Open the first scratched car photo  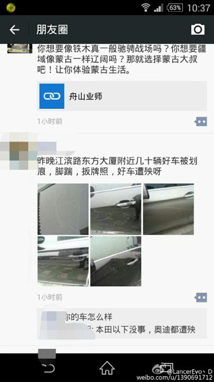click(x=63, y=209)
